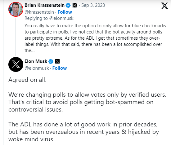Open the Brian Krassenstein display name link

pos(44,5)
